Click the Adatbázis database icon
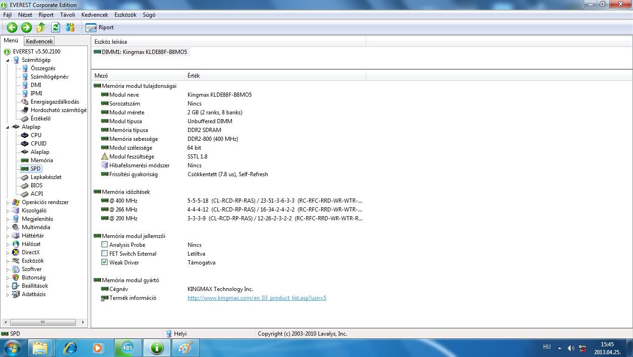 (16, 294)
